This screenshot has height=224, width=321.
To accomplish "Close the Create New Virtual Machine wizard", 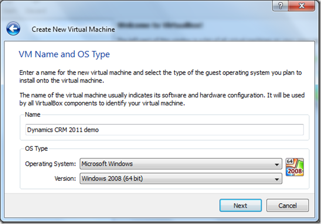I will [303, 5].
